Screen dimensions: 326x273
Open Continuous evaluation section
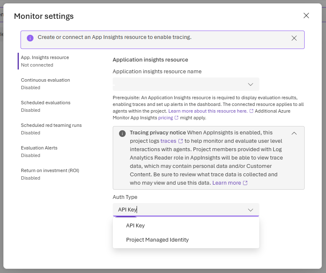[45, 84]
